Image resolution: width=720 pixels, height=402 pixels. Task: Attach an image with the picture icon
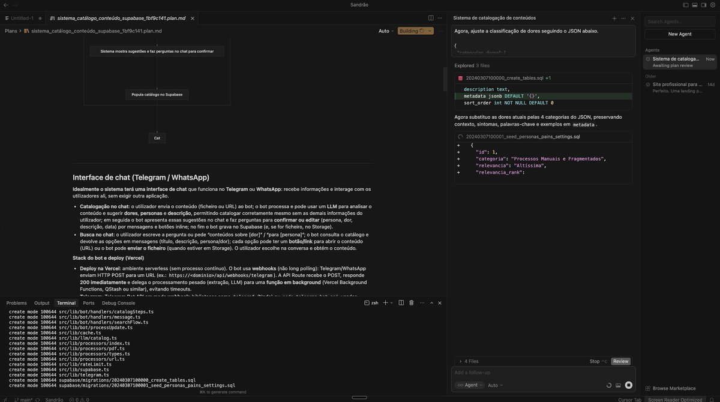(619, 385)
